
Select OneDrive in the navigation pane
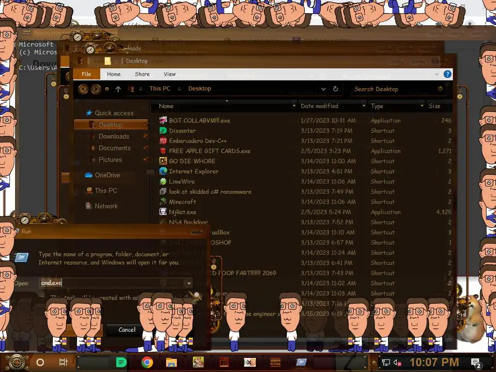[x=103, y=175]
